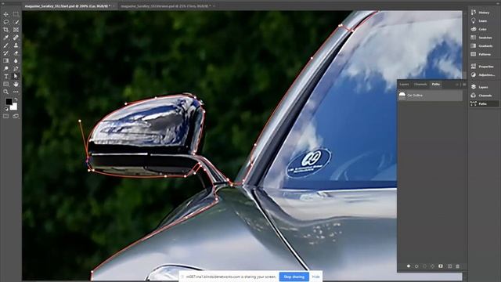Select the Eyedropper tool
The width and height of the screenshot is (501, 282).
[x=5, y=38]
